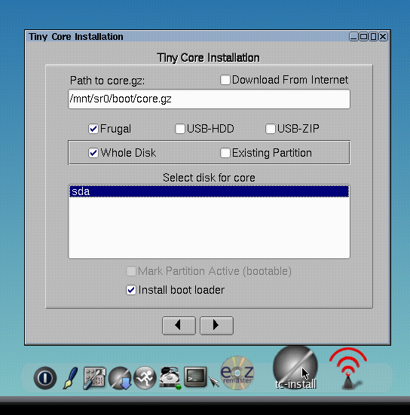The height and width of the screenshot is (415, 410).
Task: Choose the Existing Partition option
Action: pyautogui.click(x=225, y=153)
